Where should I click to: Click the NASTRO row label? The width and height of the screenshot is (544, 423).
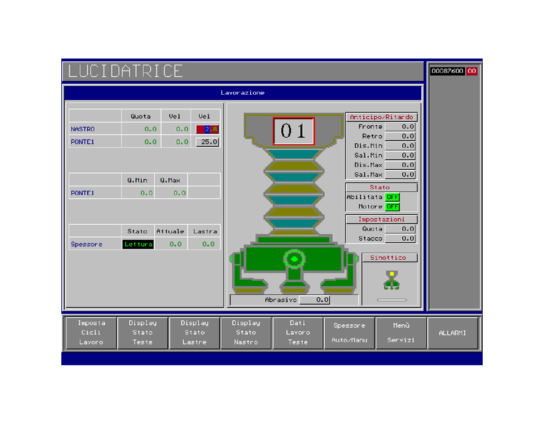pos(83,129)
